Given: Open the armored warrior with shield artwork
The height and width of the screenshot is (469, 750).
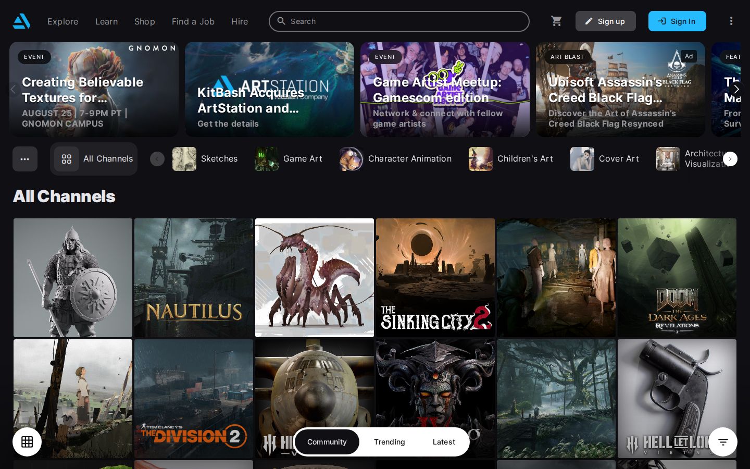Looking at the screenshot, I should coord(73,278).
